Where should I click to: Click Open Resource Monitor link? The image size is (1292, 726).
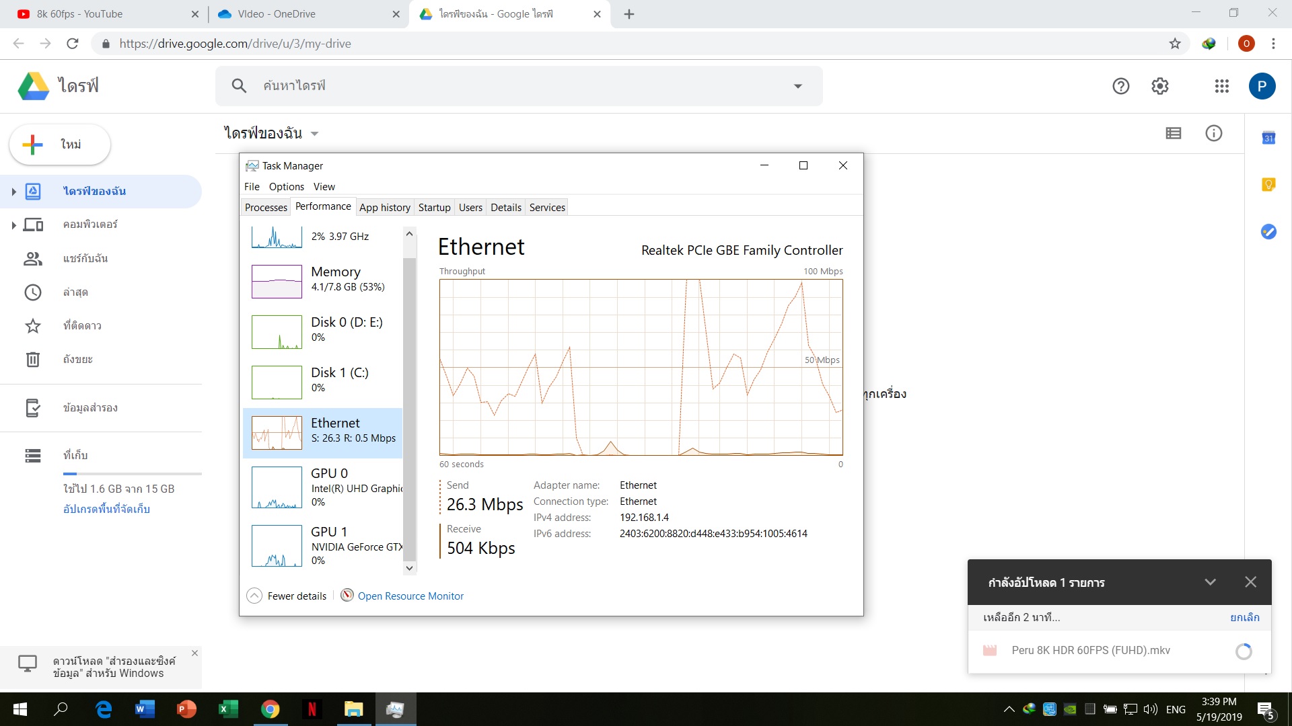[x=410, y=596]
